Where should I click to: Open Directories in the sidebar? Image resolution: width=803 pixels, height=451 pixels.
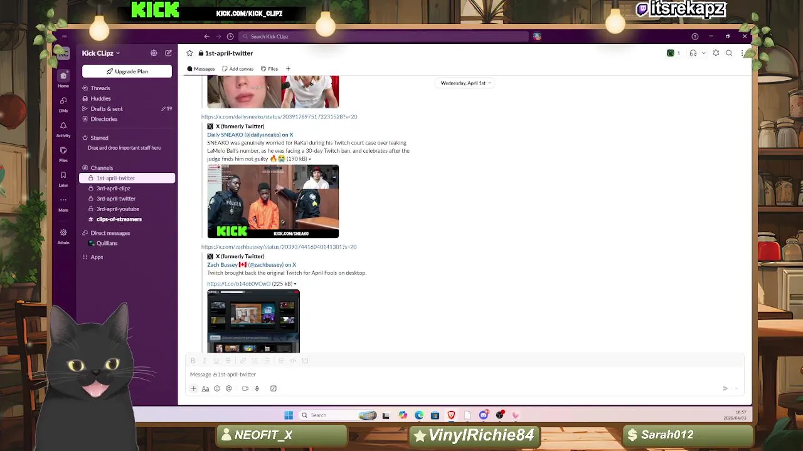(x=104, y=119)
